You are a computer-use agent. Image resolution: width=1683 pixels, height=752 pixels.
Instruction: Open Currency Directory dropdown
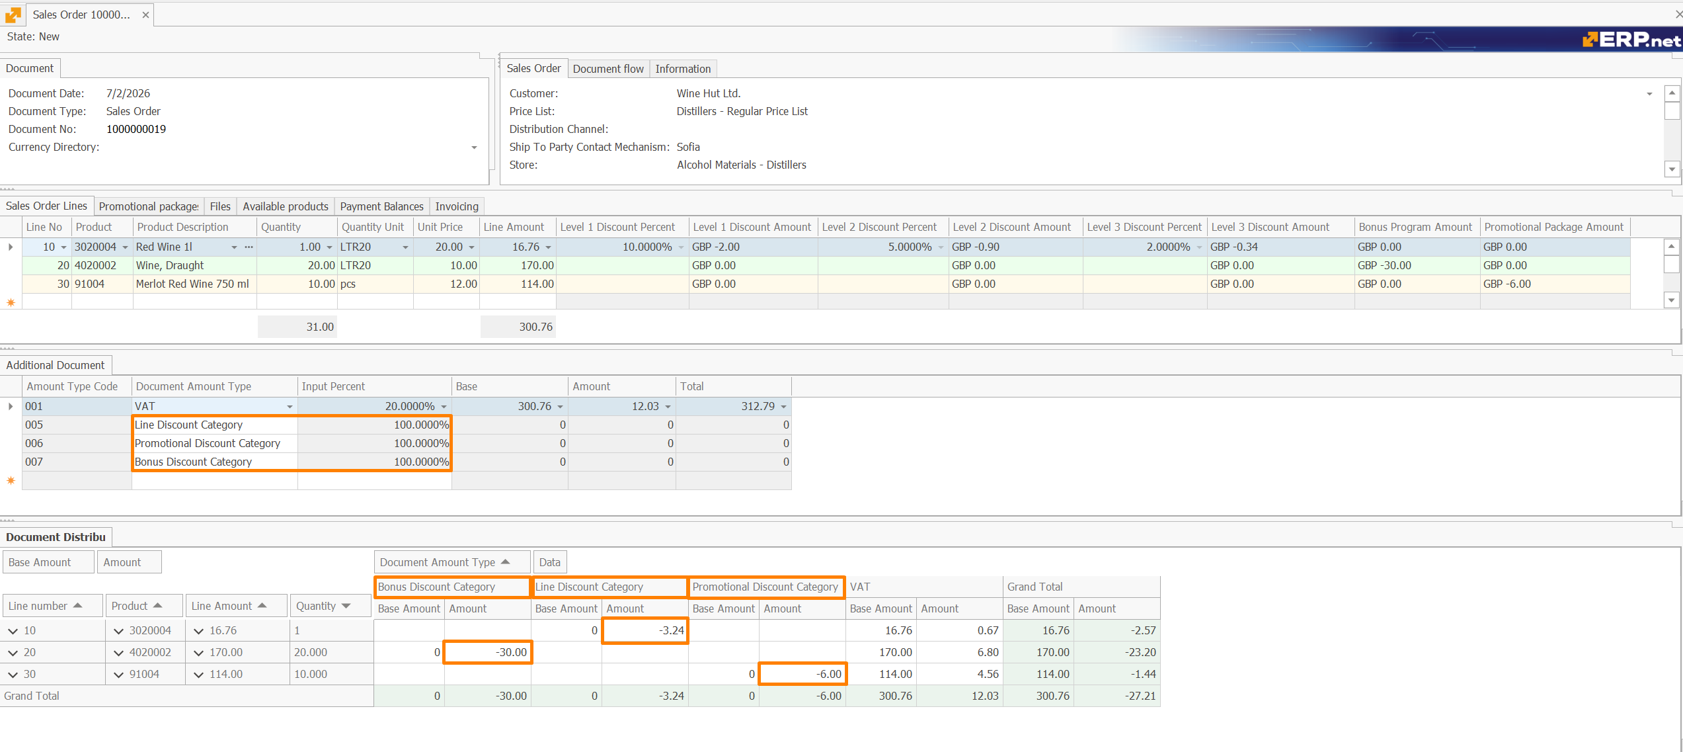[x=474, y=147]
